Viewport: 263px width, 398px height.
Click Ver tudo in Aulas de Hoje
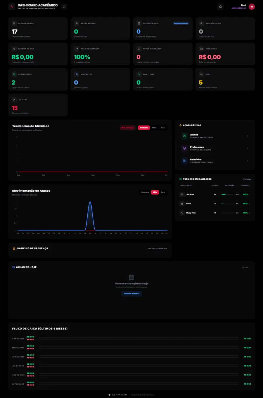click(246, 267)
